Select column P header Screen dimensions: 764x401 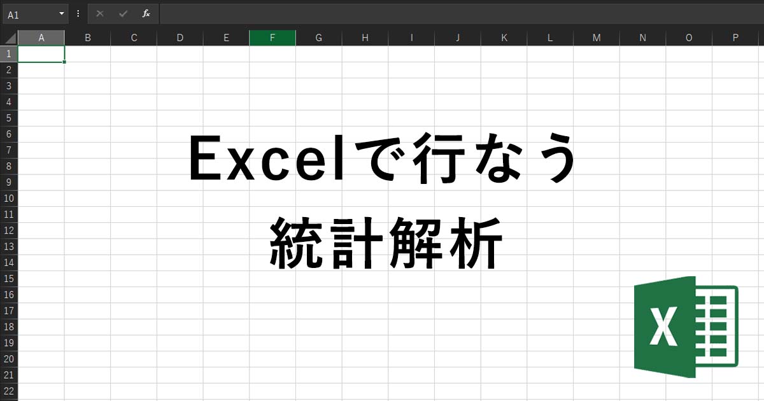point(735,38)
